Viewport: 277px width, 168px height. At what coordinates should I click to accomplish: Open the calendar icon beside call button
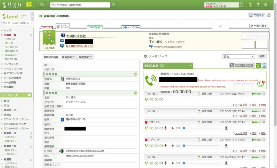[264, 65]
